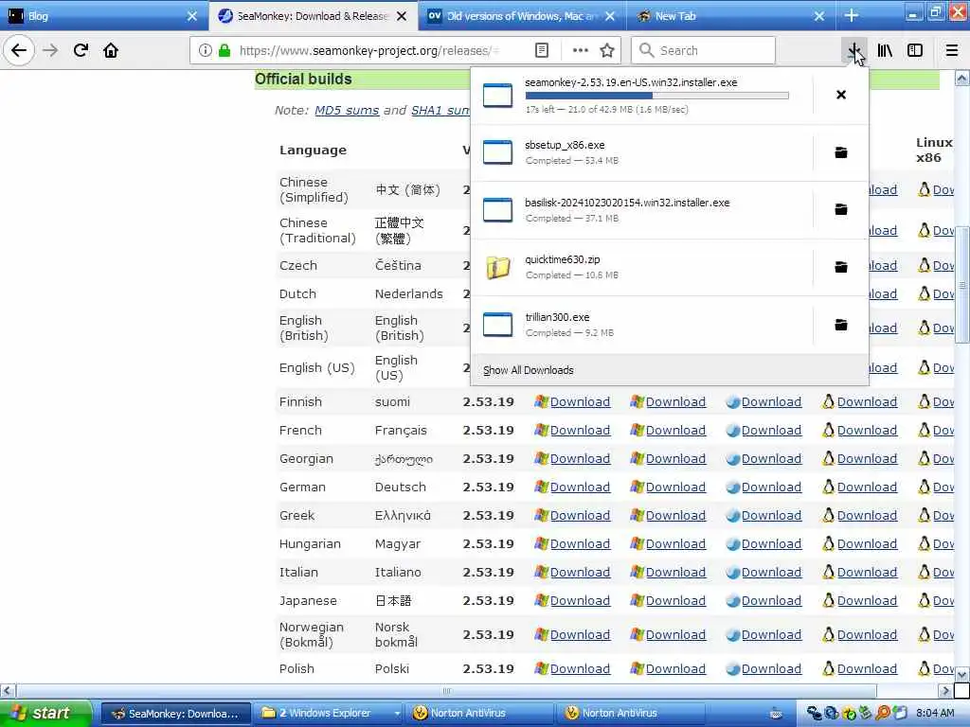Reload the current page

(x=81, y=50)
